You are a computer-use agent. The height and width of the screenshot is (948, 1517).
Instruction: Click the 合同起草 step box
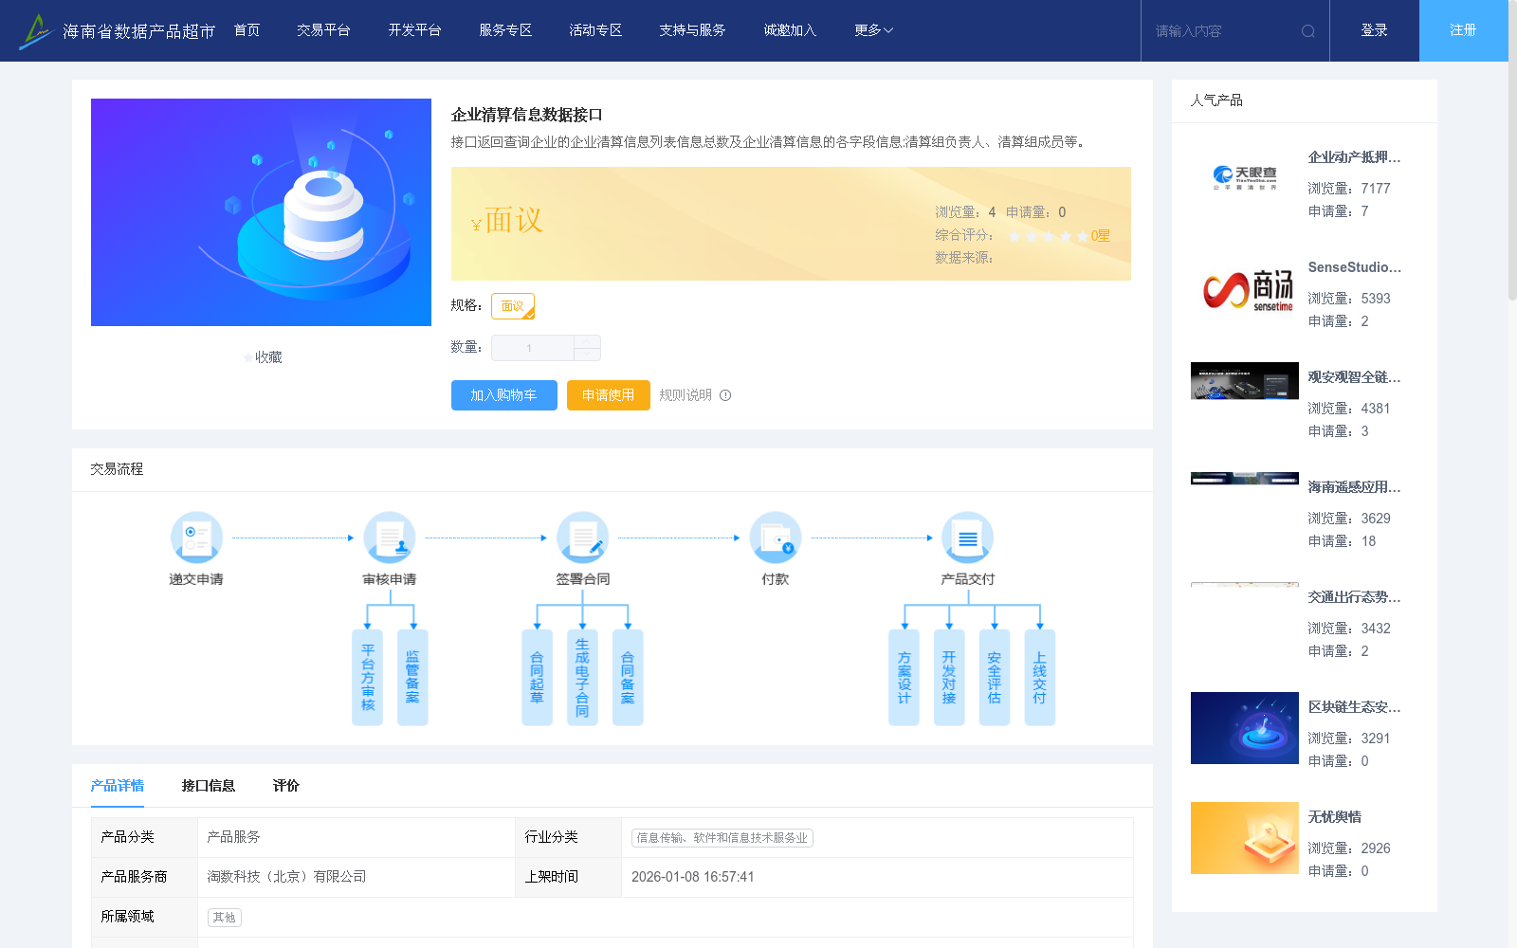[537, 677]
